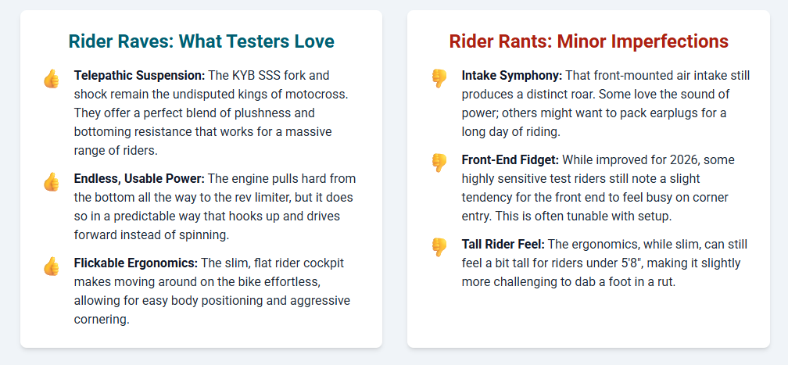Image resolution: width=788 pixels, height=365 pixels.
Task: Click the corner entry tunable setup paragraph
Action: [598, 188]
